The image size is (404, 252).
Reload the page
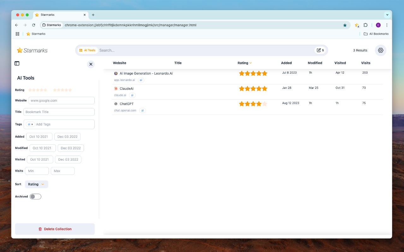tap(34, 25)
